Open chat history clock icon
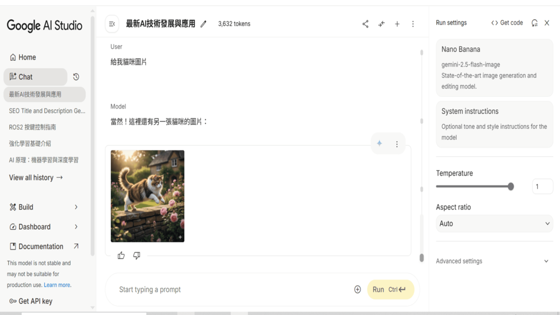560x315 pixels. click(x=76, y=77)
